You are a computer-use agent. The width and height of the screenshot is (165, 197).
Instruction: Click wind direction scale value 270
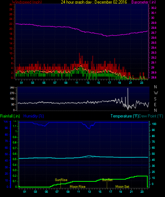click(x=12, y=93)
